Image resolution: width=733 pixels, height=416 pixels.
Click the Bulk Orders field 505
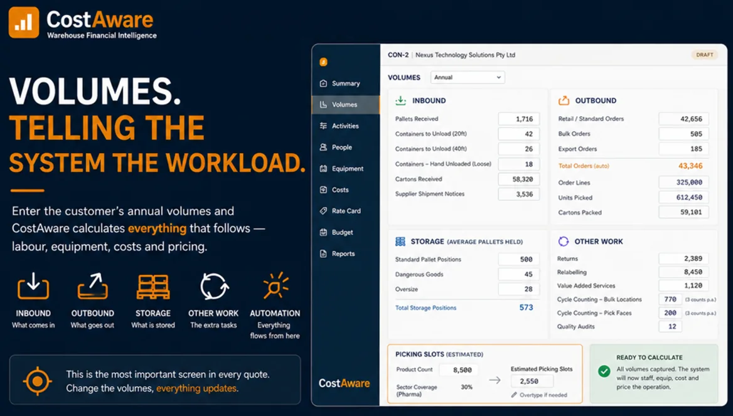(683, 134)
